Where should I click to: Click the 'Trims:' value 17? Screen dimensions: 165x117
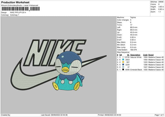pyautogui.click(x=131, y=25)
